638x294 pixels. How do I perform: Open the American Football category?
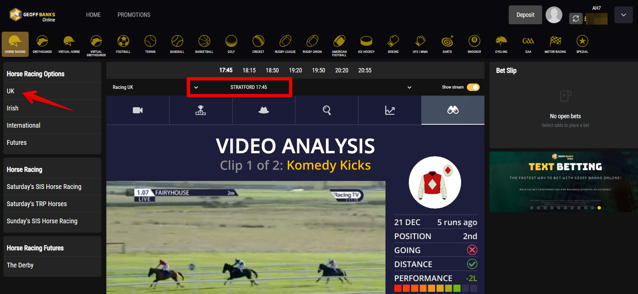339,45
